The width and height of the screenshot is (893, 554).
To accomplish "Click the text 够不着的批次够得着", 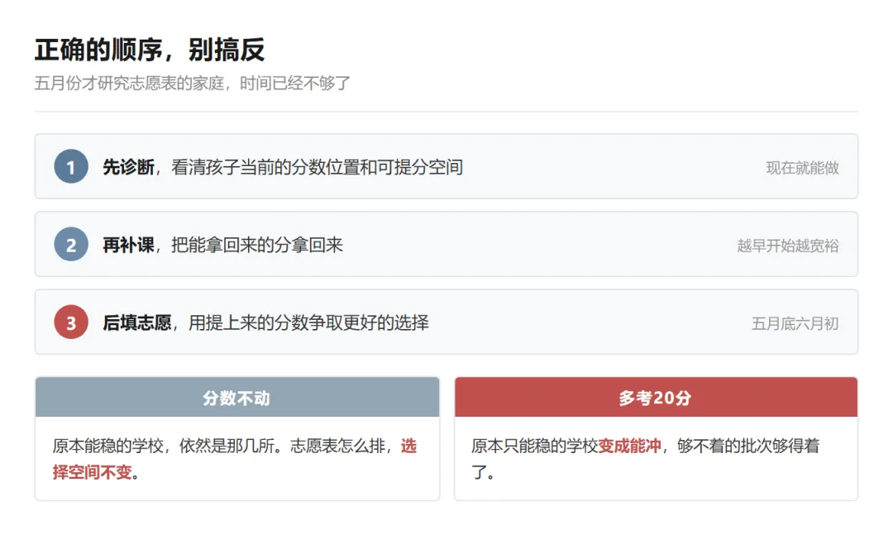I will 748,446.
